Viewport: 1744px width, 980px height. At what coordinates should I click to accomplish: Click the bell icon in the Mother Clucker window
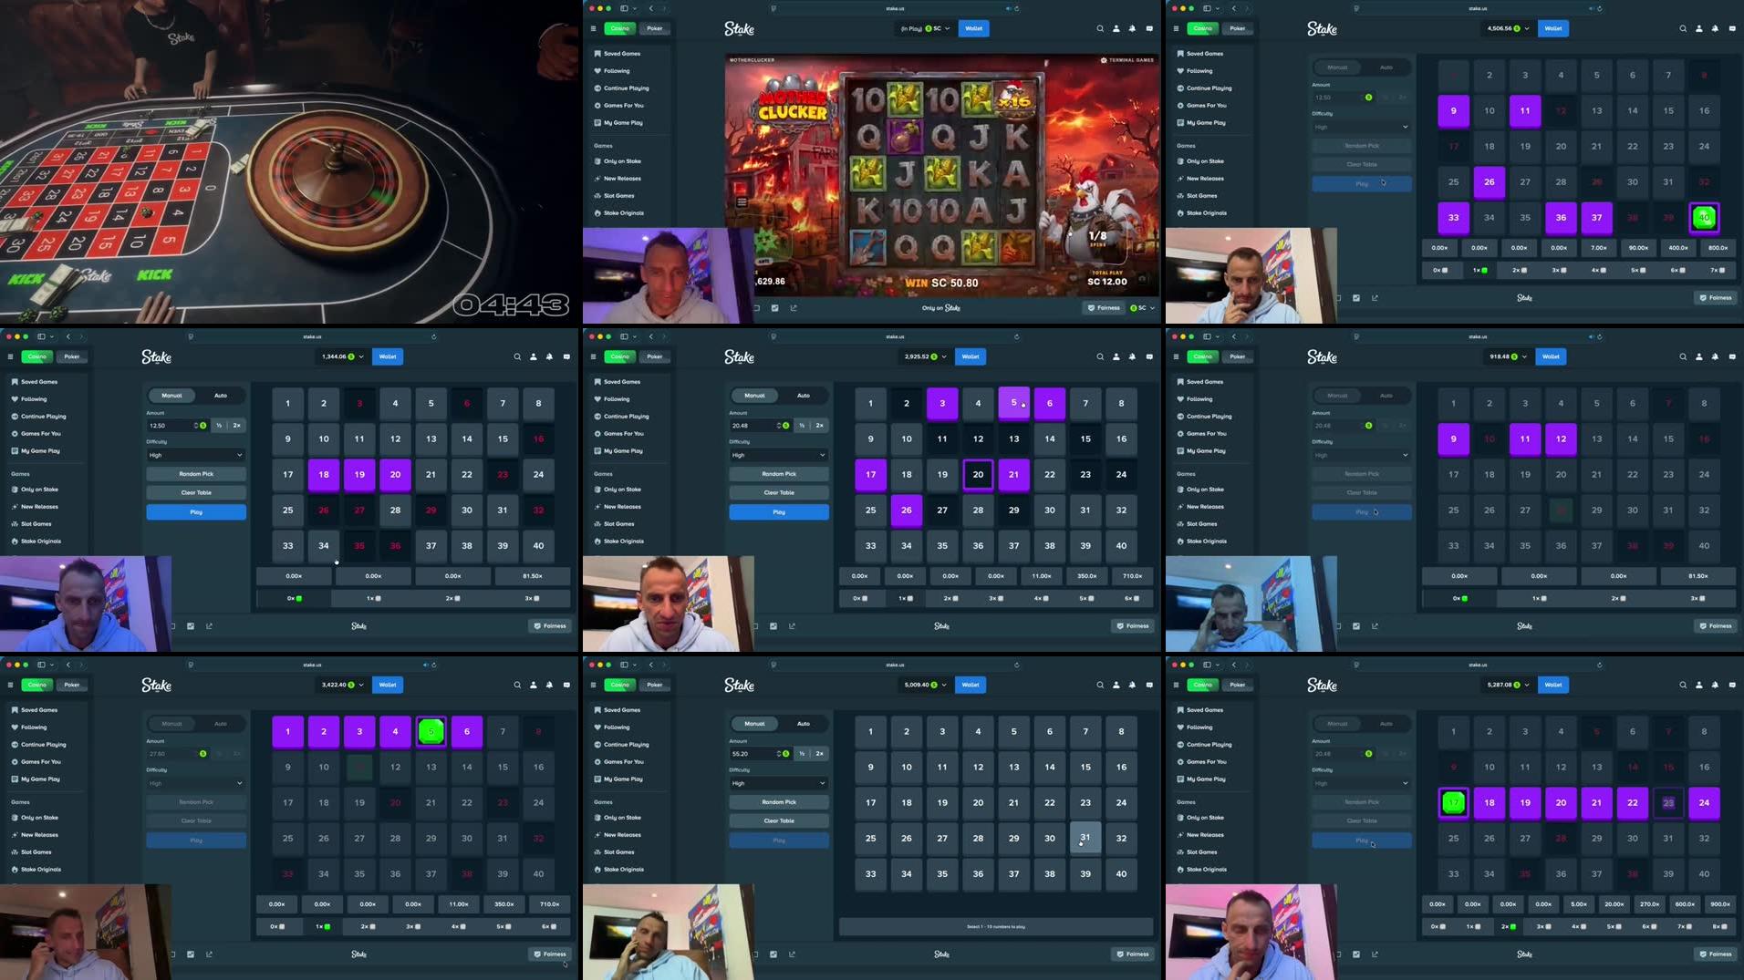(1132, 28)
